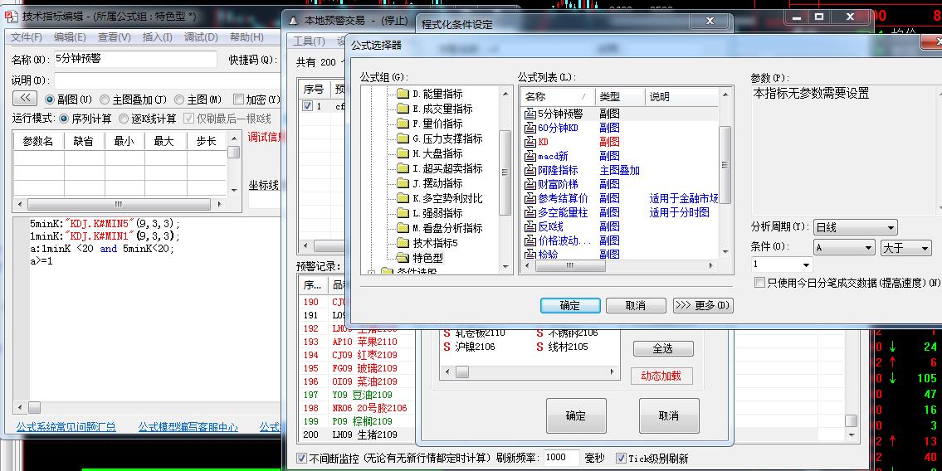Image resolution: width=942 pixels, height=471 pixels.
Task: Expand the 条件选股 tree node
Action: pos(371,272)
